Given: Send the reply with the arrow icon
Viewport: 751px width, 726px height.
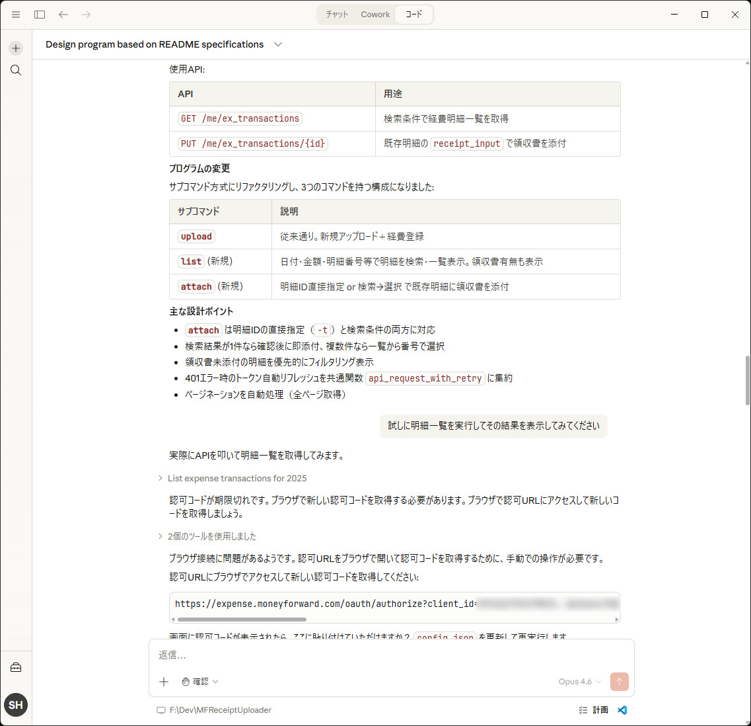Looking at the screenshot, I should tap(619, 681).
